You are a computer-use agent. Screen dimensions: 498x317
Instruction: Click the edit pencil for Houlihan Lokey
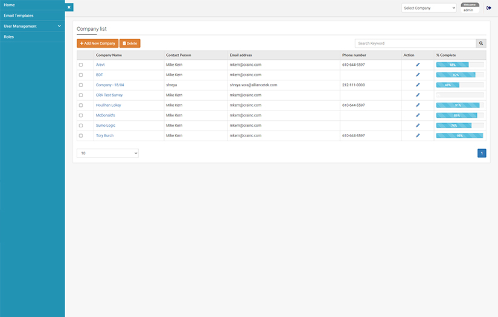pyautogui.click(x=418, y=105)
